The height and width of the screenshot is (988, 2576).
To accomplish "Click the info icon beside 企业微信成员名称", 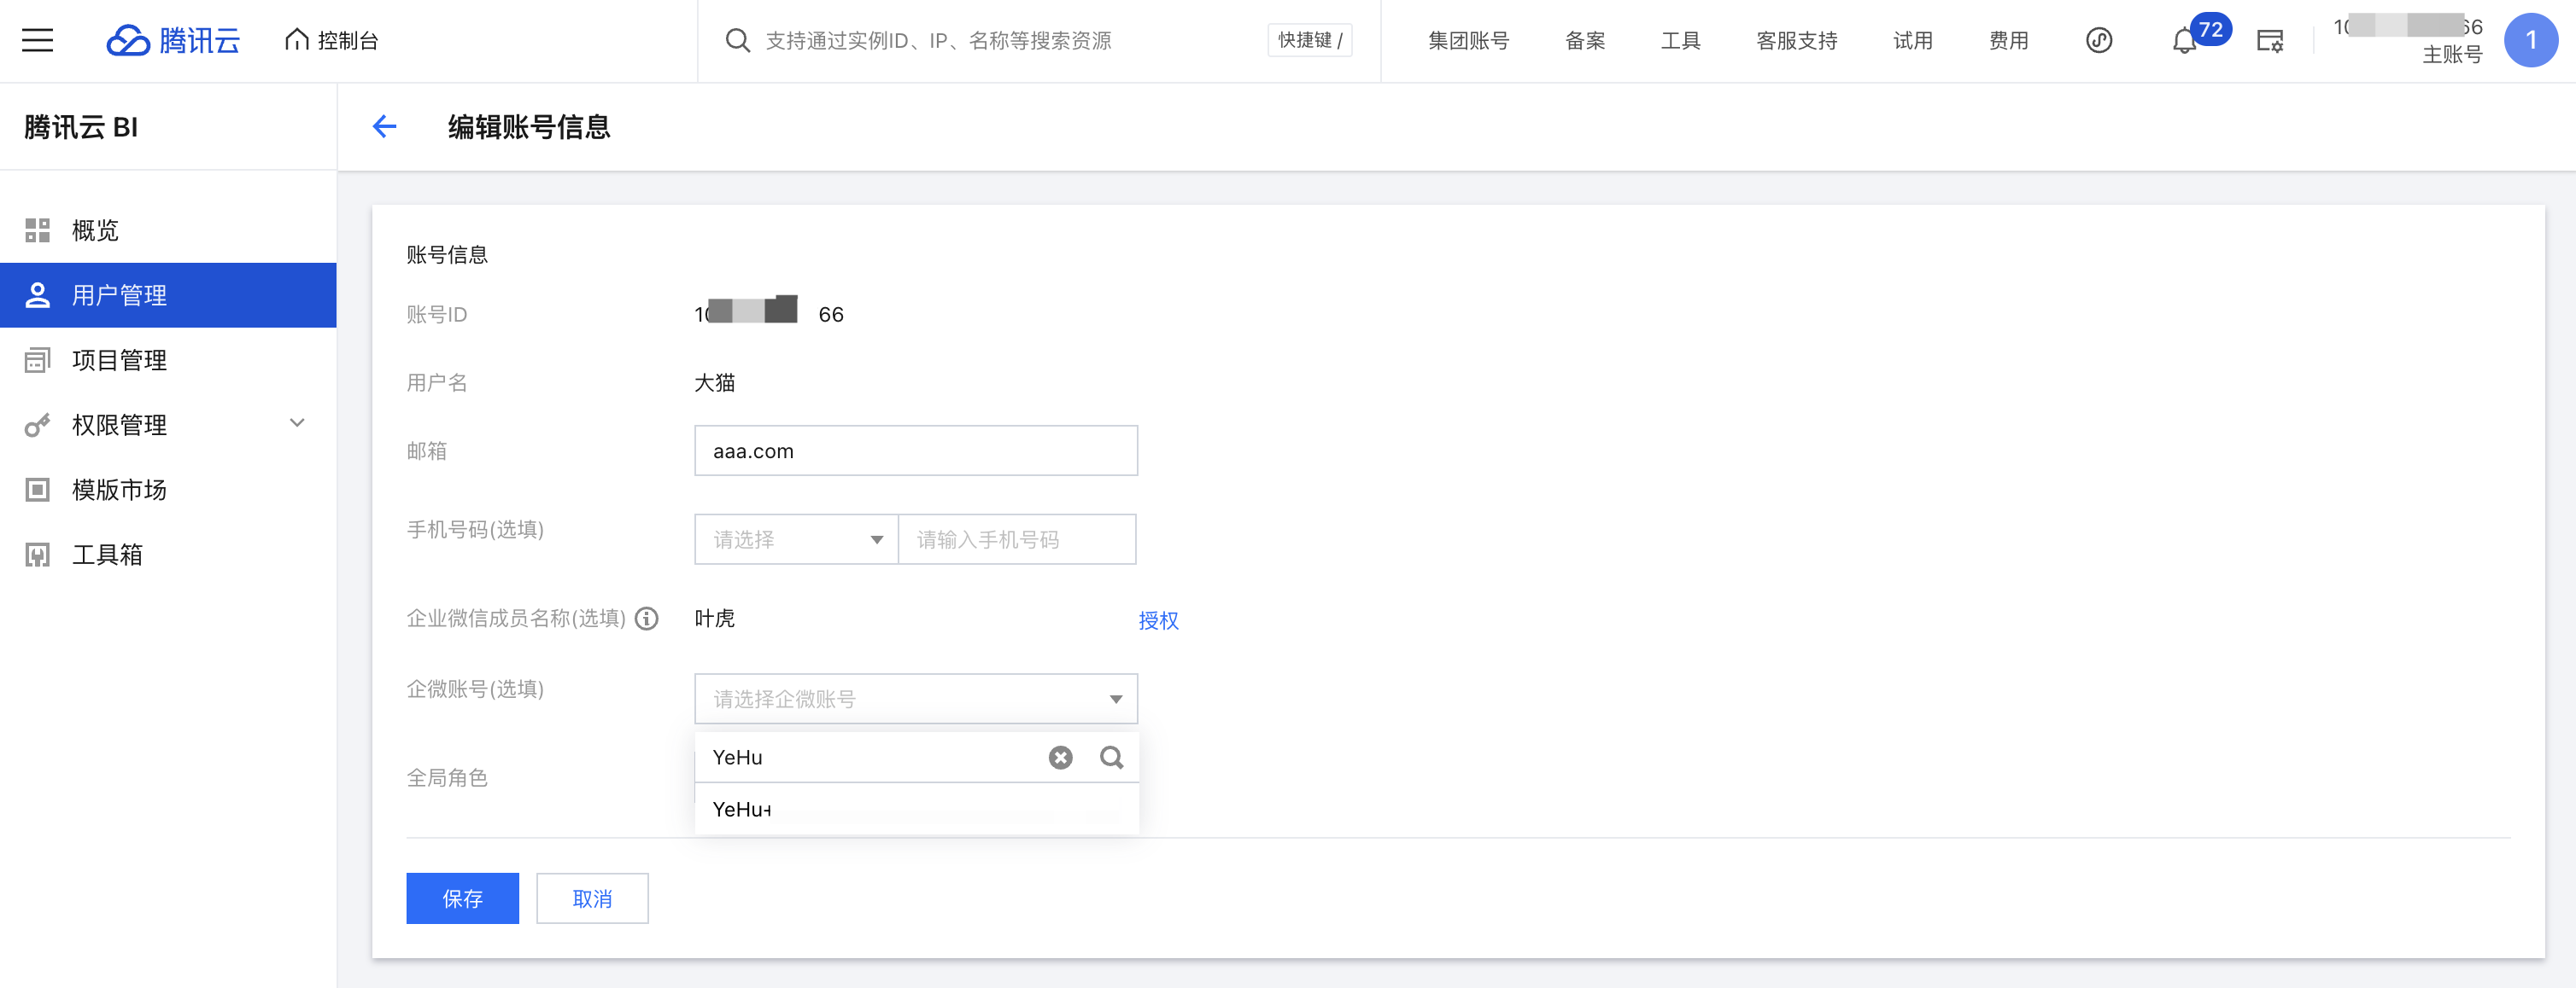I will [647, 619].
